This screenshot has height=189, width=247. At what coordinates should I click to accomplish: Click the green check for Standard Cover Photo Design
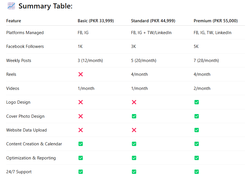[x=134, y=116]
